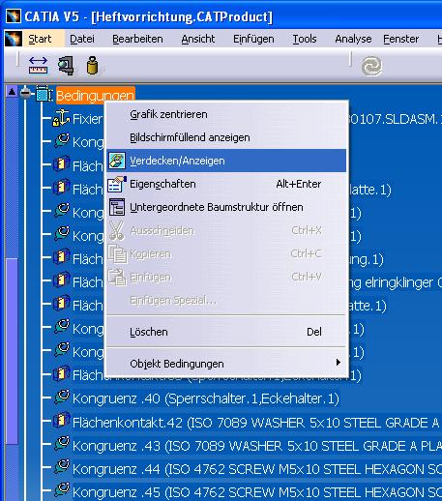Collapse the Bedingungen tree node
The height and width of the screenshot is (501, 442).
25,94
